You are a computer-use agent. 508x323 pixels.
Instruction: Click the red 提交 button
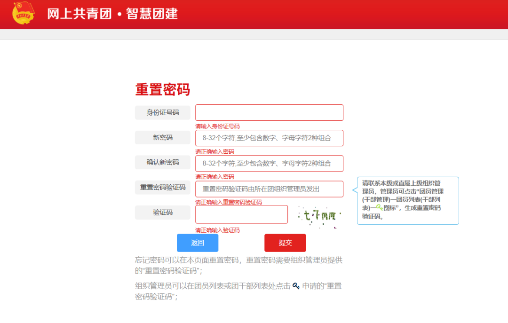tap(285, 243)
